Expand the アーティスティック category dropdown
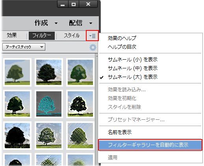 (24, 47)
